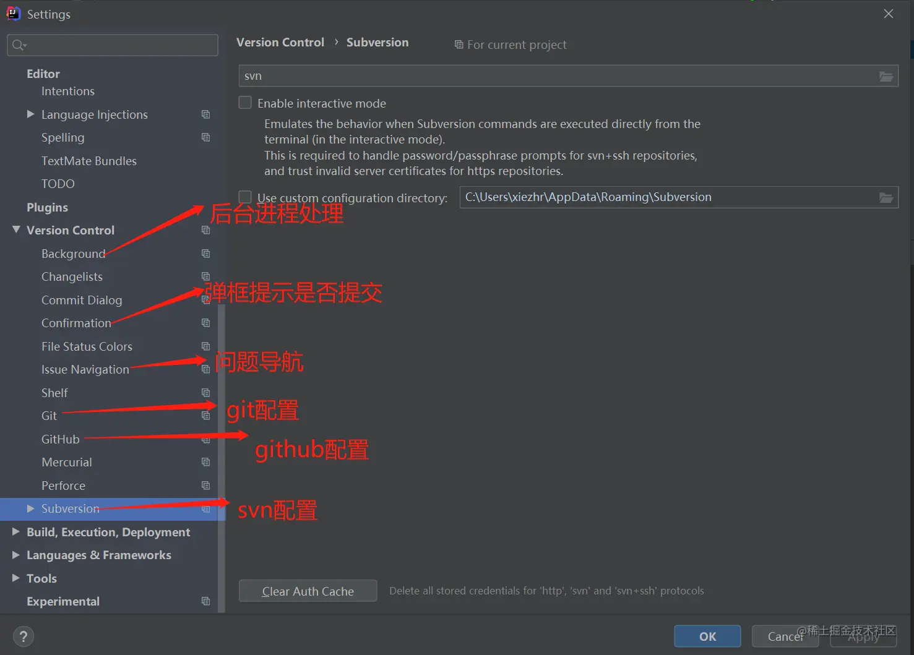Open the Spelling settings page
Viewport: 914px width, 655px height.
(x=63, y=137)
